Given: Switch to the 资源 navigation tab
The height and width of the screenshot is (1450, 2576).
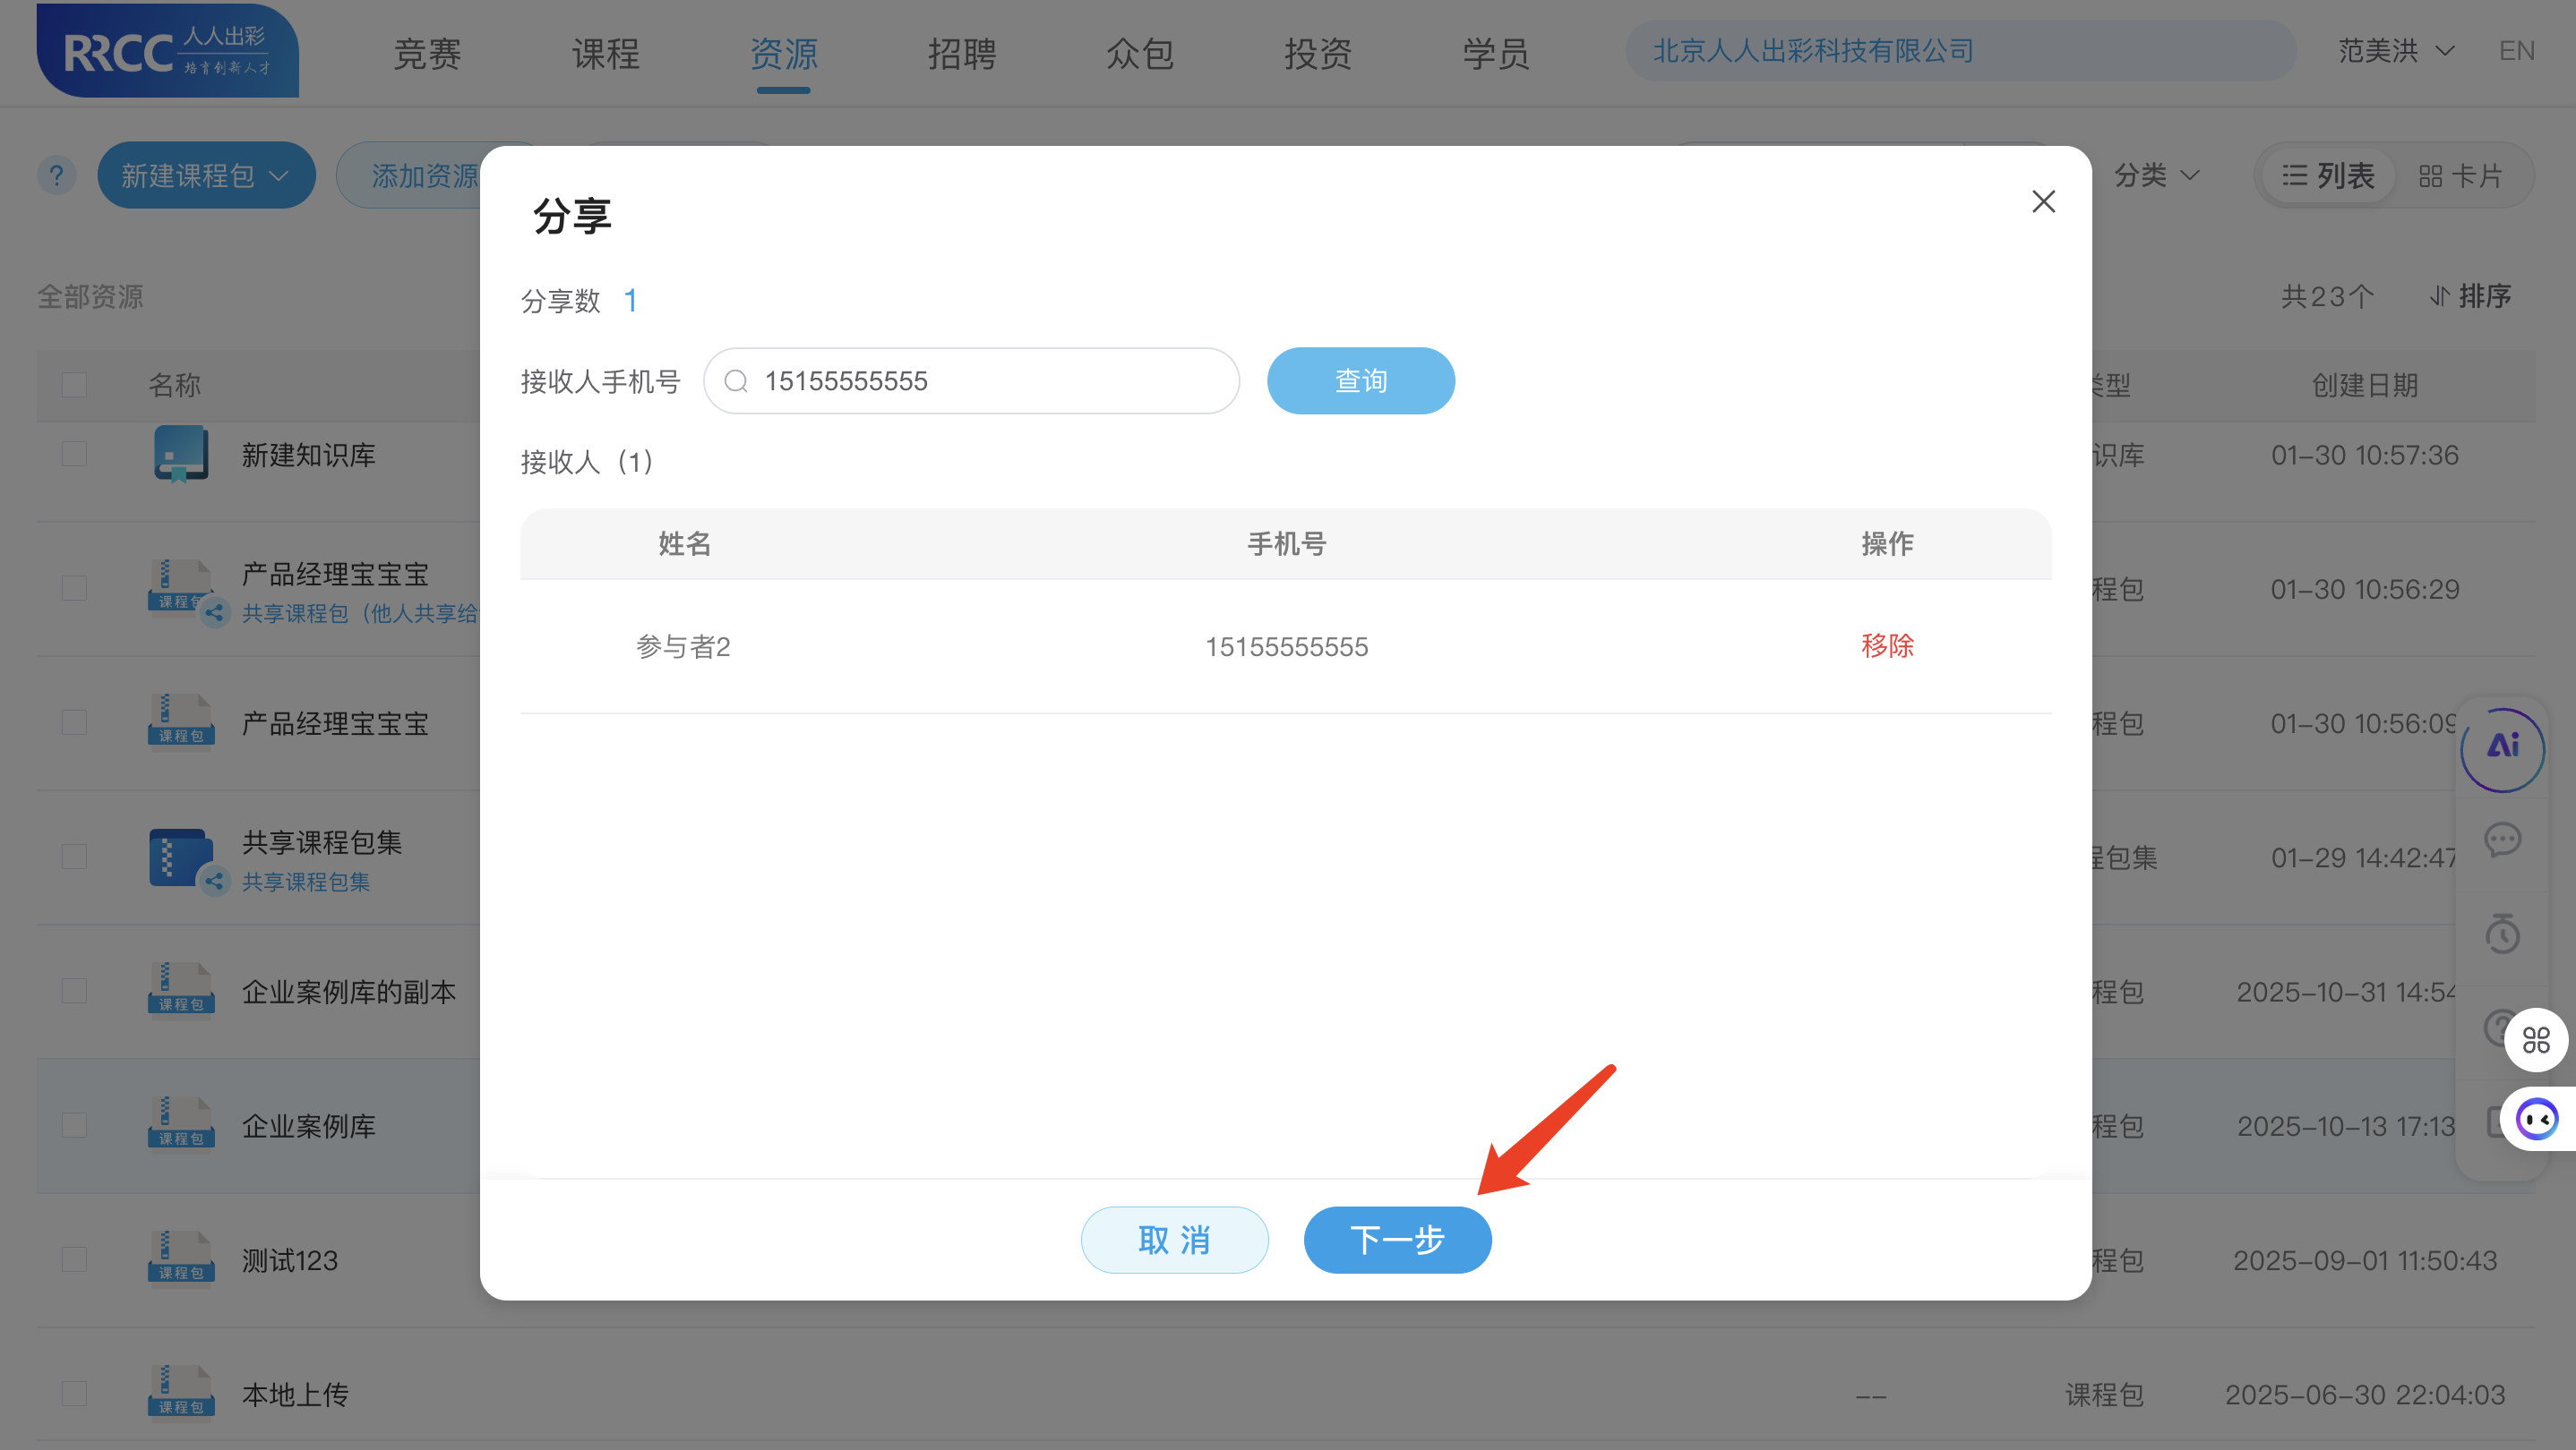Looking at the screenshot, I should [x=784, y=55].
